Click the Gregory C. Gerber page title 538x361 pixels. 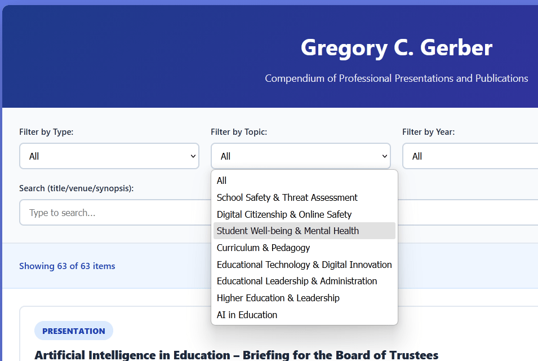click(x=395, y=48)
